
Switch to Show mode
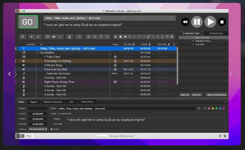click(x=29, y=136)
